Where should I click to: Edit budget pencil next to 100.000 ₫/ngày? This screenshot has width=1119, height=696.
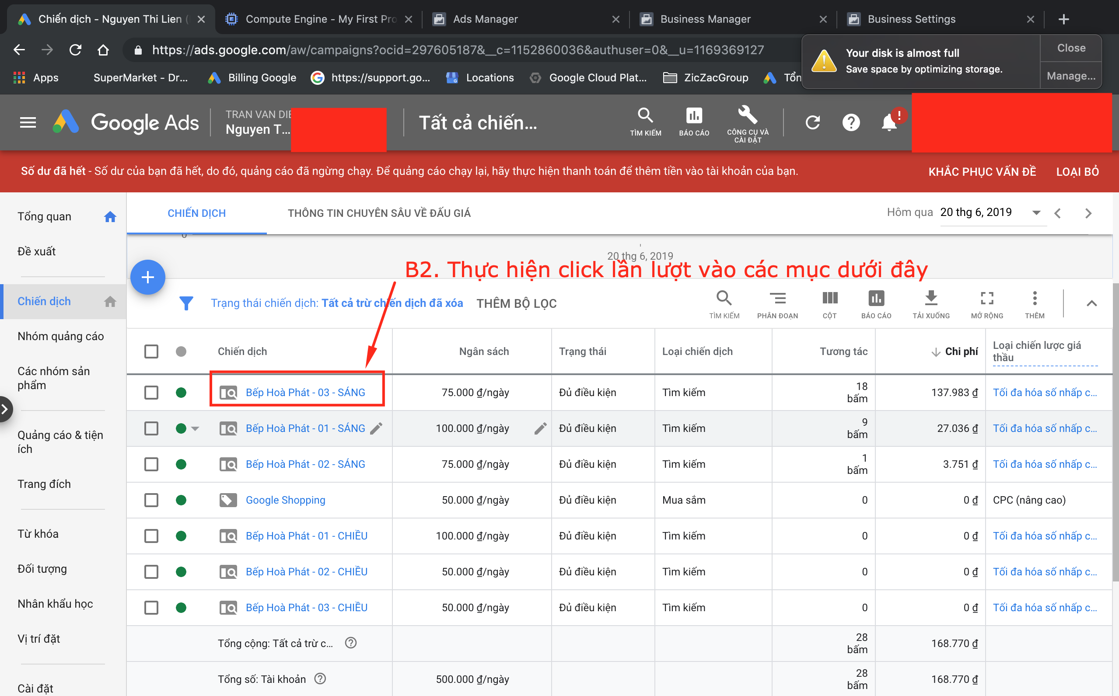pyautogui.click(x=541, y=428)
